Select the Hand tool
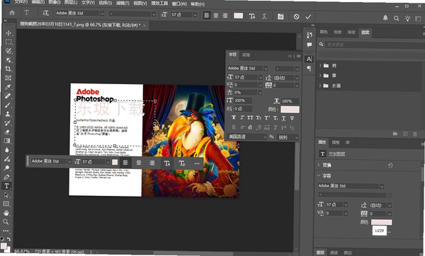Screen dimensions: 425x256 6,213
